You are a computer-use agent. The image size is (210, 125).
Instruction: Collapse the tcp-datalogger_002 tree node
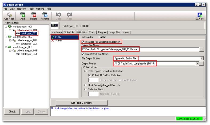tap(6, 37)
